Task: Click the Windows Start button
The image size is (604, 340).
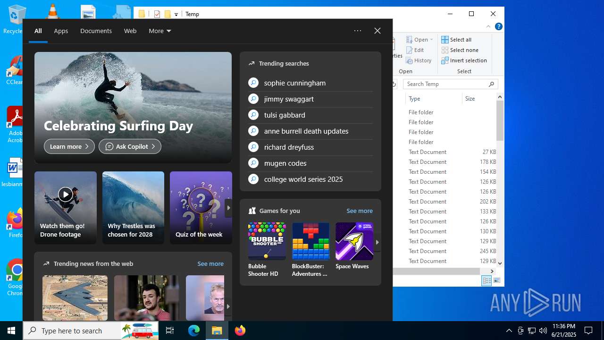Action: (x=11, y=331)
